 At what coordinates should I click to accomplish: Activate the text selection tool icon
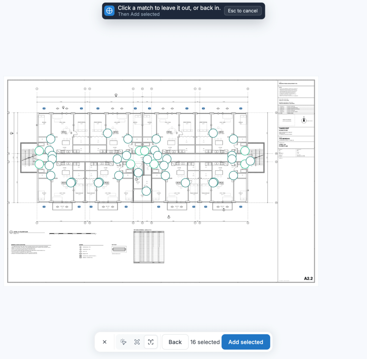(x=151, y=342)
